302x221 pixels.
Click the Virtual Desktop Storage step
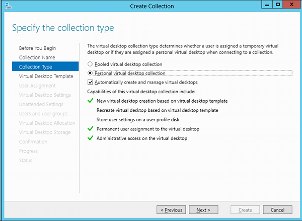tap(45, 132)
